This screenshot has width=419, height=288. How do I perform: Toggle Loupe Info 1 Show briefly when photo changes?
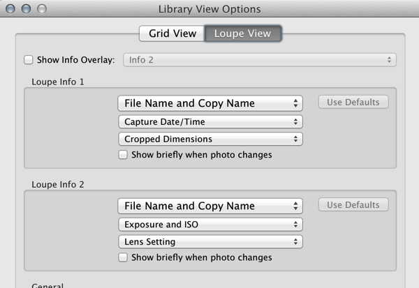click(x=123, y=155)
